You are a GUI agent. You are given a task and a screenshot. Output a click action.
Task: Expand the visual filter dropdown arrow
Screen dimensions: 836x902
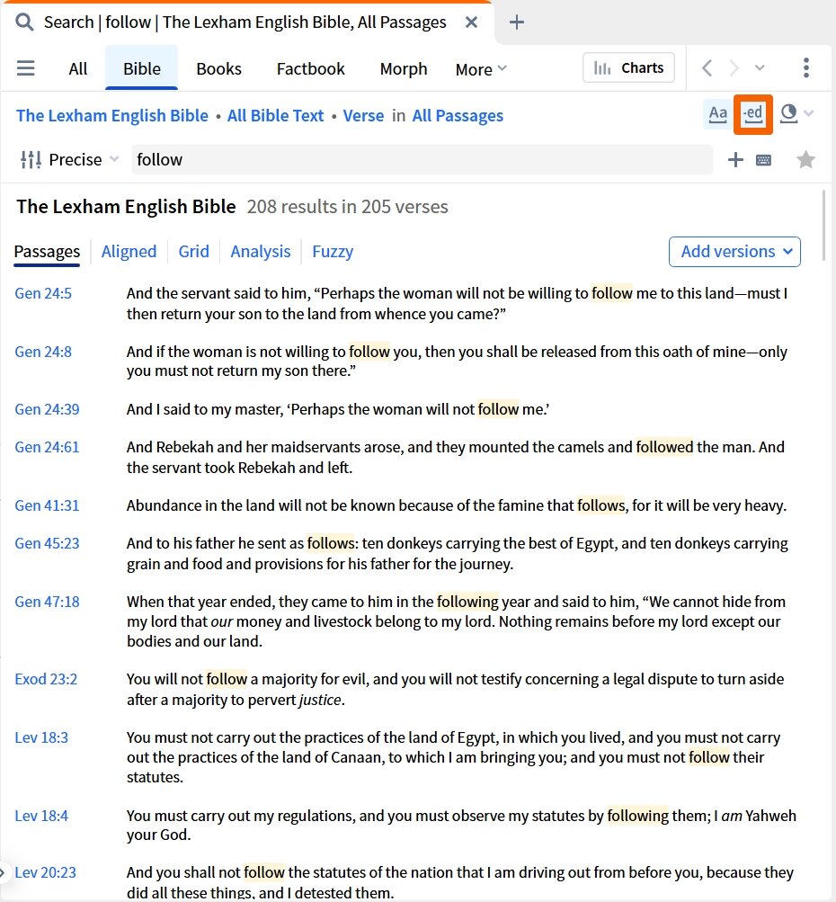tap(809, 113)
